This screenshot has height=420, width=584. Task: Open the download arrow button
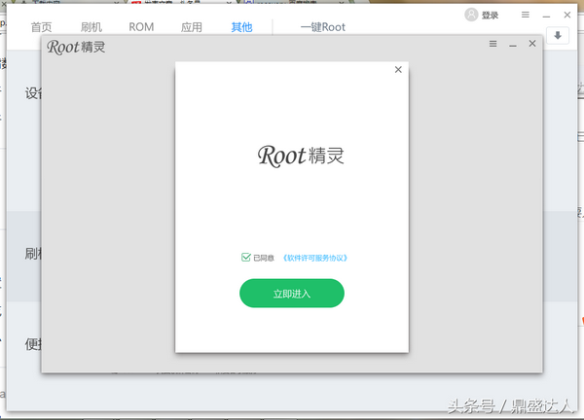(558, 35)
